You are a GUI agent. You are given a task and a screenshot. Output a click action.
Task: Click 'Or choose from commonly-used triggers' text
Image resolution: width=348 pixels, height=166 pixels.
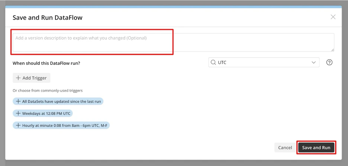point(48,90)
